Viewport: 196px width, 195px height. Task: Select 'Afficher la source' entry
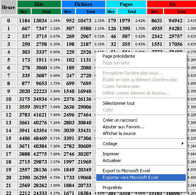click(x=141, y=133)
